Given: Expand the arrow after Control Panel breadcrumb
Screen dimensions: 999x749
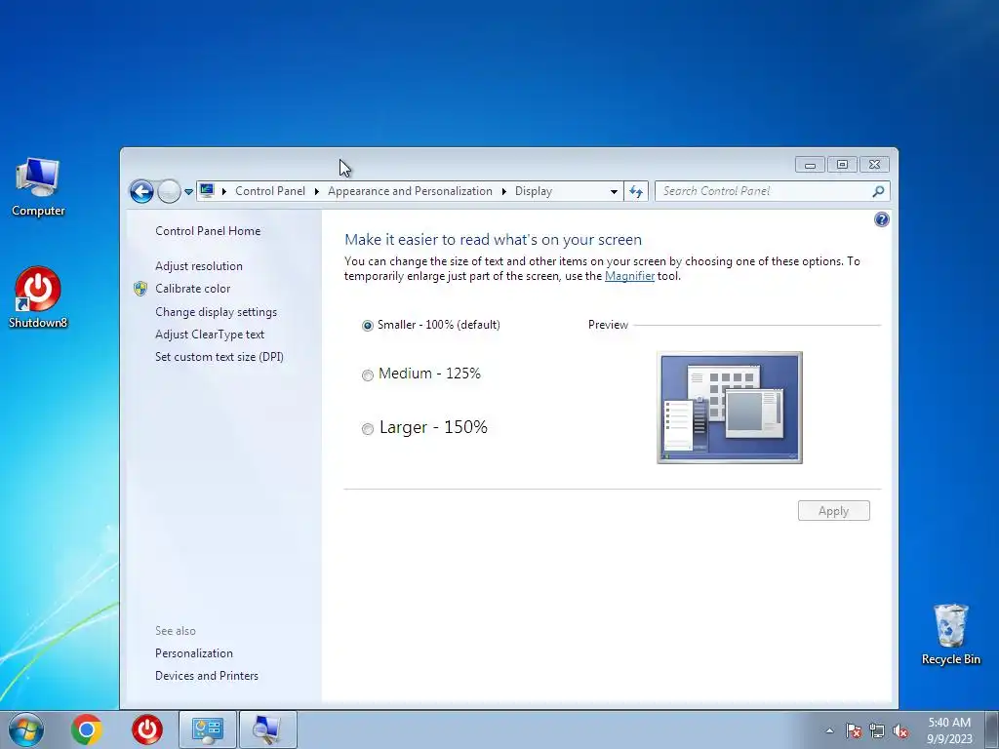Looking at the screenshot, I should pos(317,191).
